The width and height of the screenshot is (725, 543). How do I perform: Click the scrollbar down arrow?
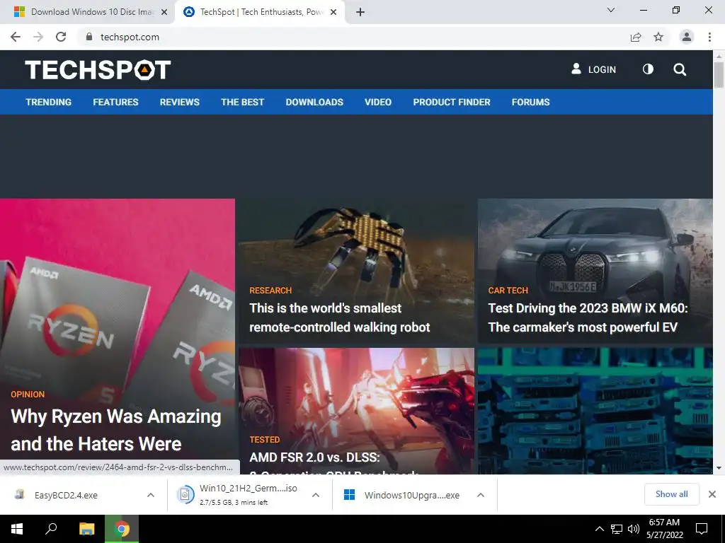pos(719,468)
